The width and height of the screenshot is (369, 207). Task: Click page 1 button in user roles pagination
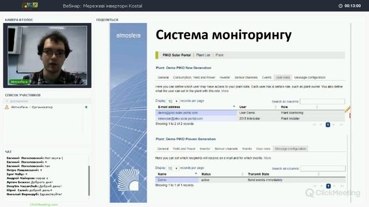(x=327, y=125)
